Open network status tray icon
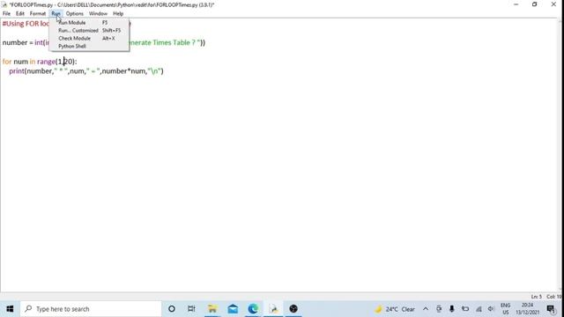The width and height of the screenshot is (564, 317). [479, 309]
